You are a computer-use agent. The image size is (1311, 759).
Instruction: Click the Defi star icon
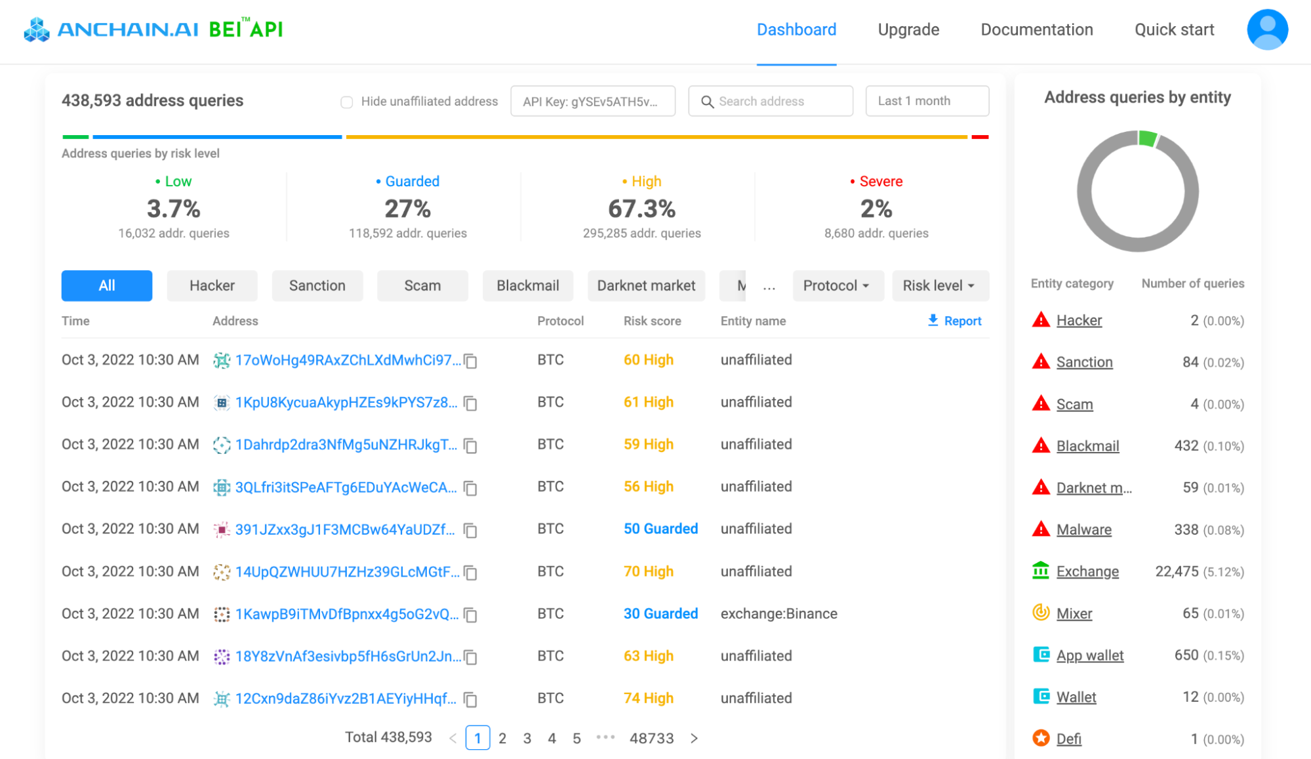[x=1041, y=738]
